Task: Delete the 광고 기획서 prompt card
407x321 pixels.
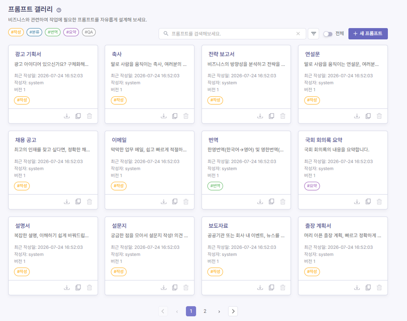Action: pyautogui.click(x=89, y=116)
